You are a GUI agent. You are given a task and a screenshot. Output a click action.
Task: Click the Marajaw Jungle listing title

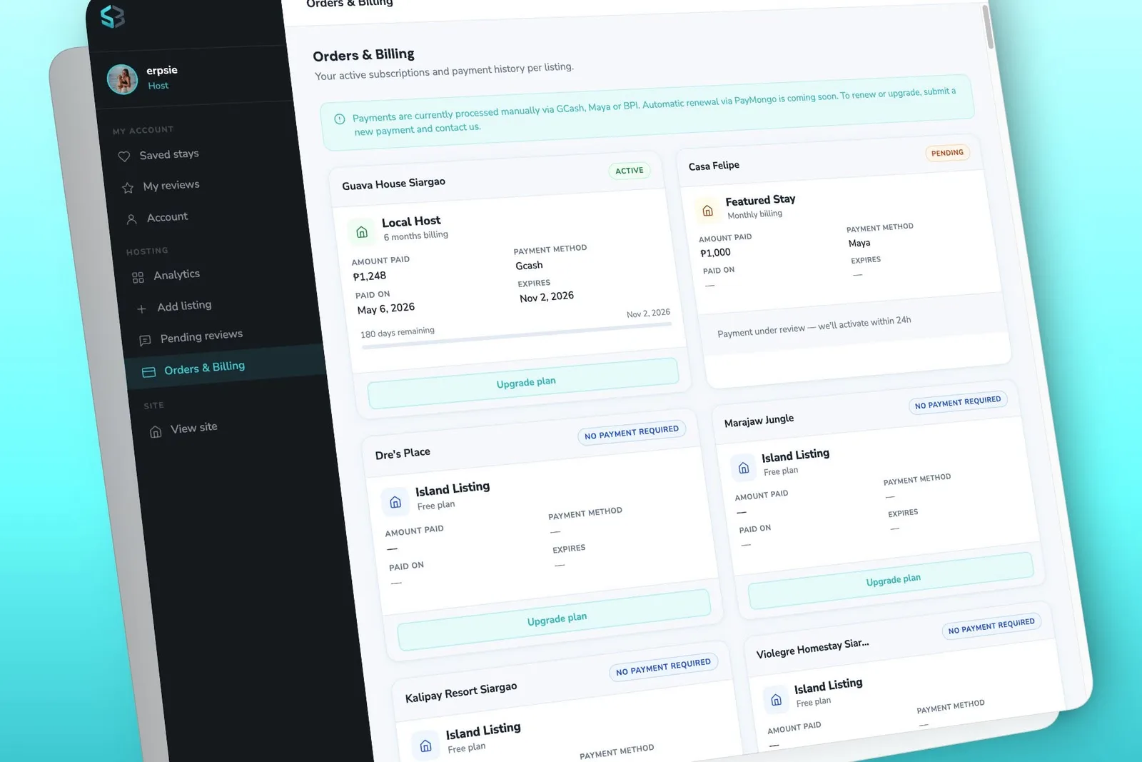tap(759, 421)
